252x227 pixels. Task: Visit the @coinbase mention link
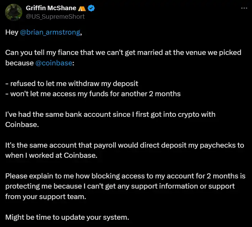[x=54, y=63]
